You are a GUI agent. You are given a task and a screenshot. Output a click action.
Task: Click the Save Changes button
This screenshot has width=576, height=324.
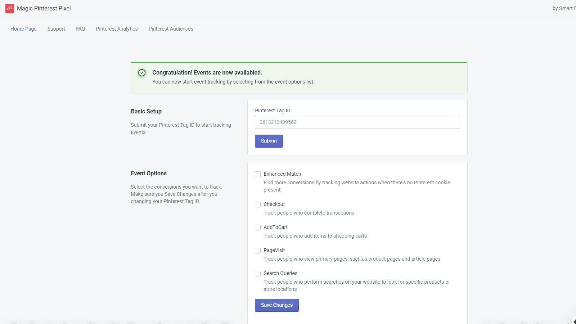coord(276,305)
